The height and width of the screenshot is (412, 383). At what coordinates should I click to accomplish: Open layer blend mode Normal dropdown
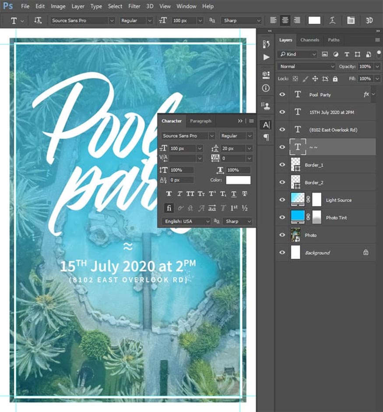pos(306,66)
